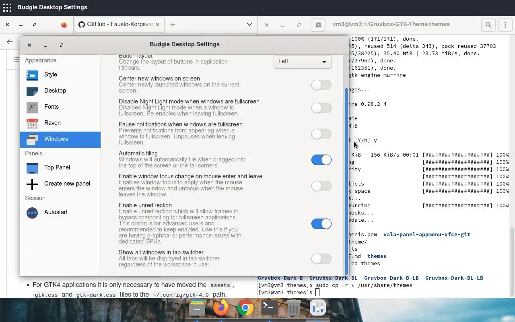The width and height of the screenshot is (515, 322).
Task: Click 'Enable unredirection' label text
Action: point(145,205)
